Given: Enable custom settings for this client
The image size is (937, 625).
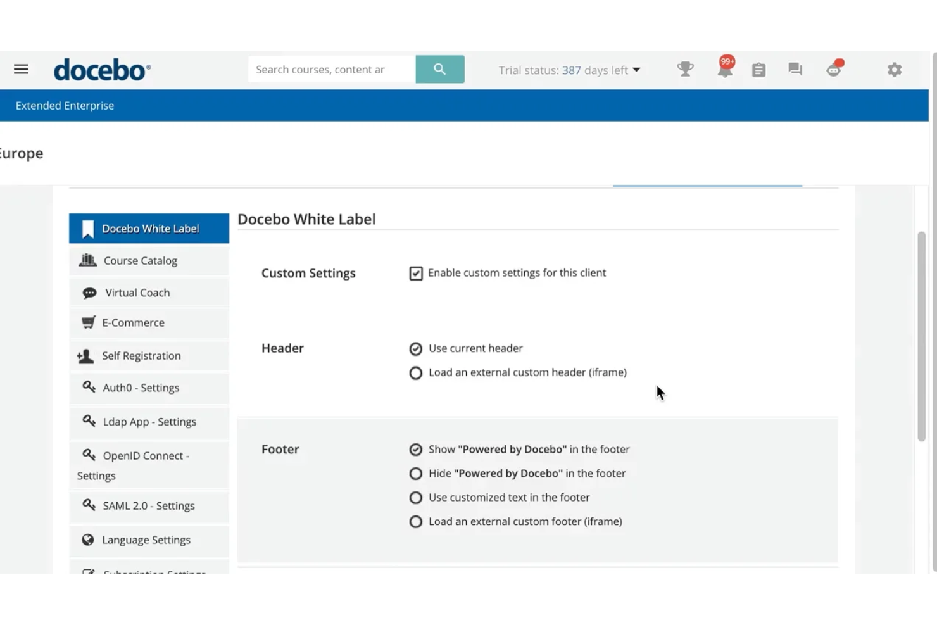Looking at the screenshot, I should [x=416, y=273].
